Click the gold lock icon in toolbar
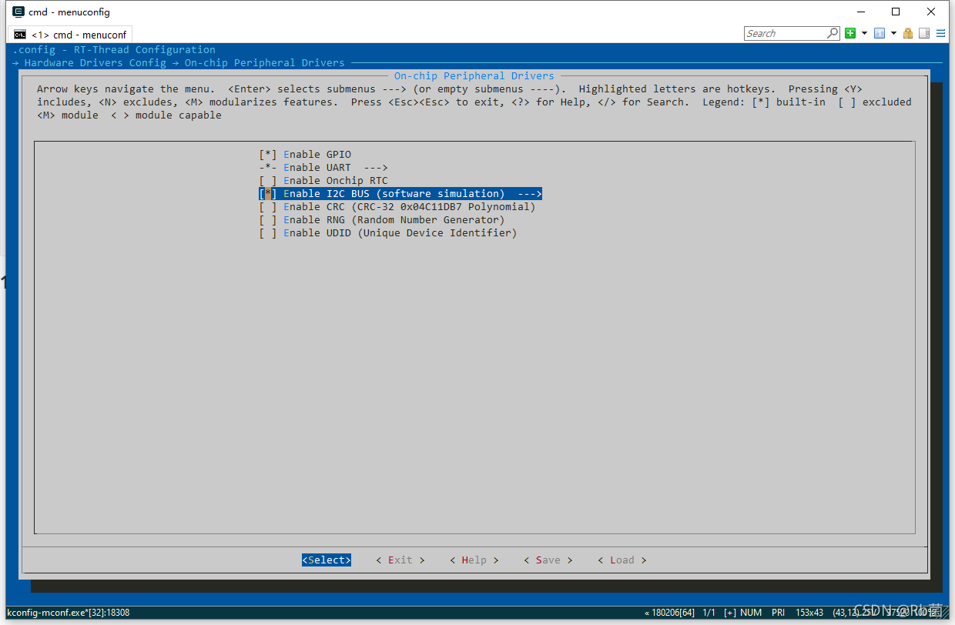955x625 pixels. tap(908, 33)
